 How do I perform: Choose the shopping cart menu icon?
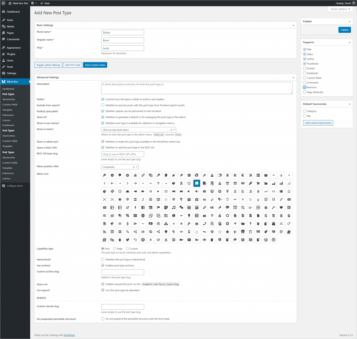pyautogui.click(x=258, y=183)
